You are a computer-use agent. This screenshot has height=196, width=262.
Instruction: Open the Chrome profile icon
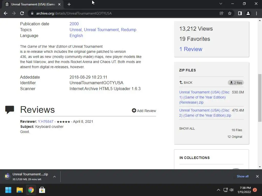coord(248,13)
